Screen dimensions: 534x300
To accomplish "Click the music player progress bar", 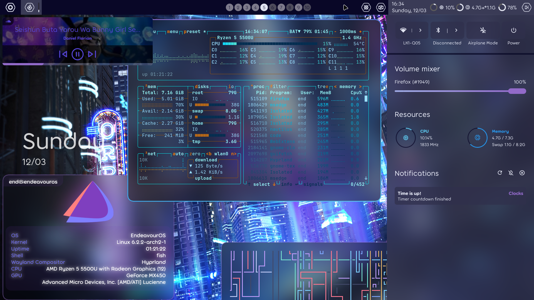I will 77,64.
